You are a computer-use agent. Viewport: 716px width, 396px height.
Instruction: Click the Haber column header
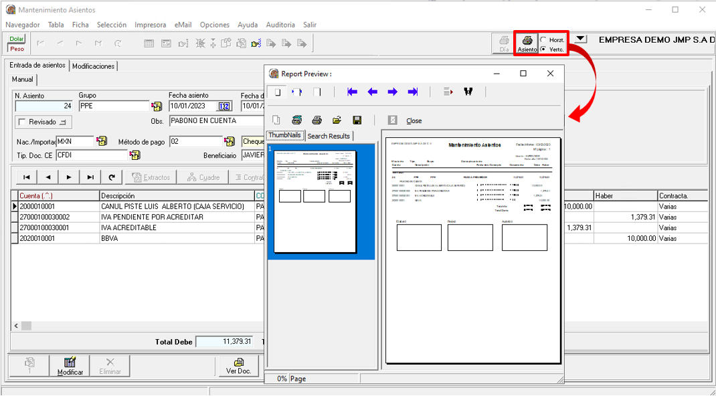tap(626, 196)
